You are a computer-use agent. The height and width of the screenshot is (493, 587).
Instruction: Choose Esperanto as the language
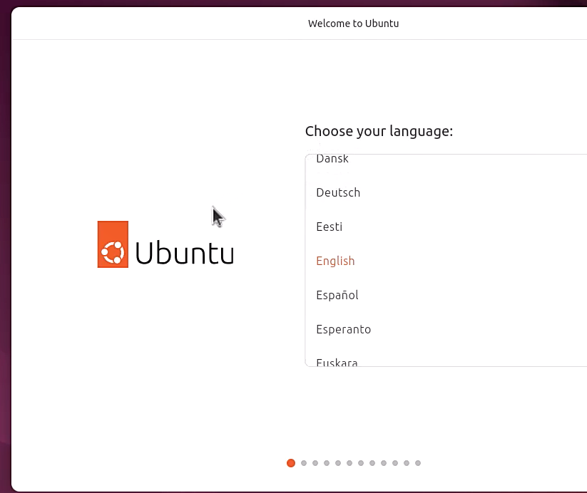pyautogui.click(x=343, y=329)
